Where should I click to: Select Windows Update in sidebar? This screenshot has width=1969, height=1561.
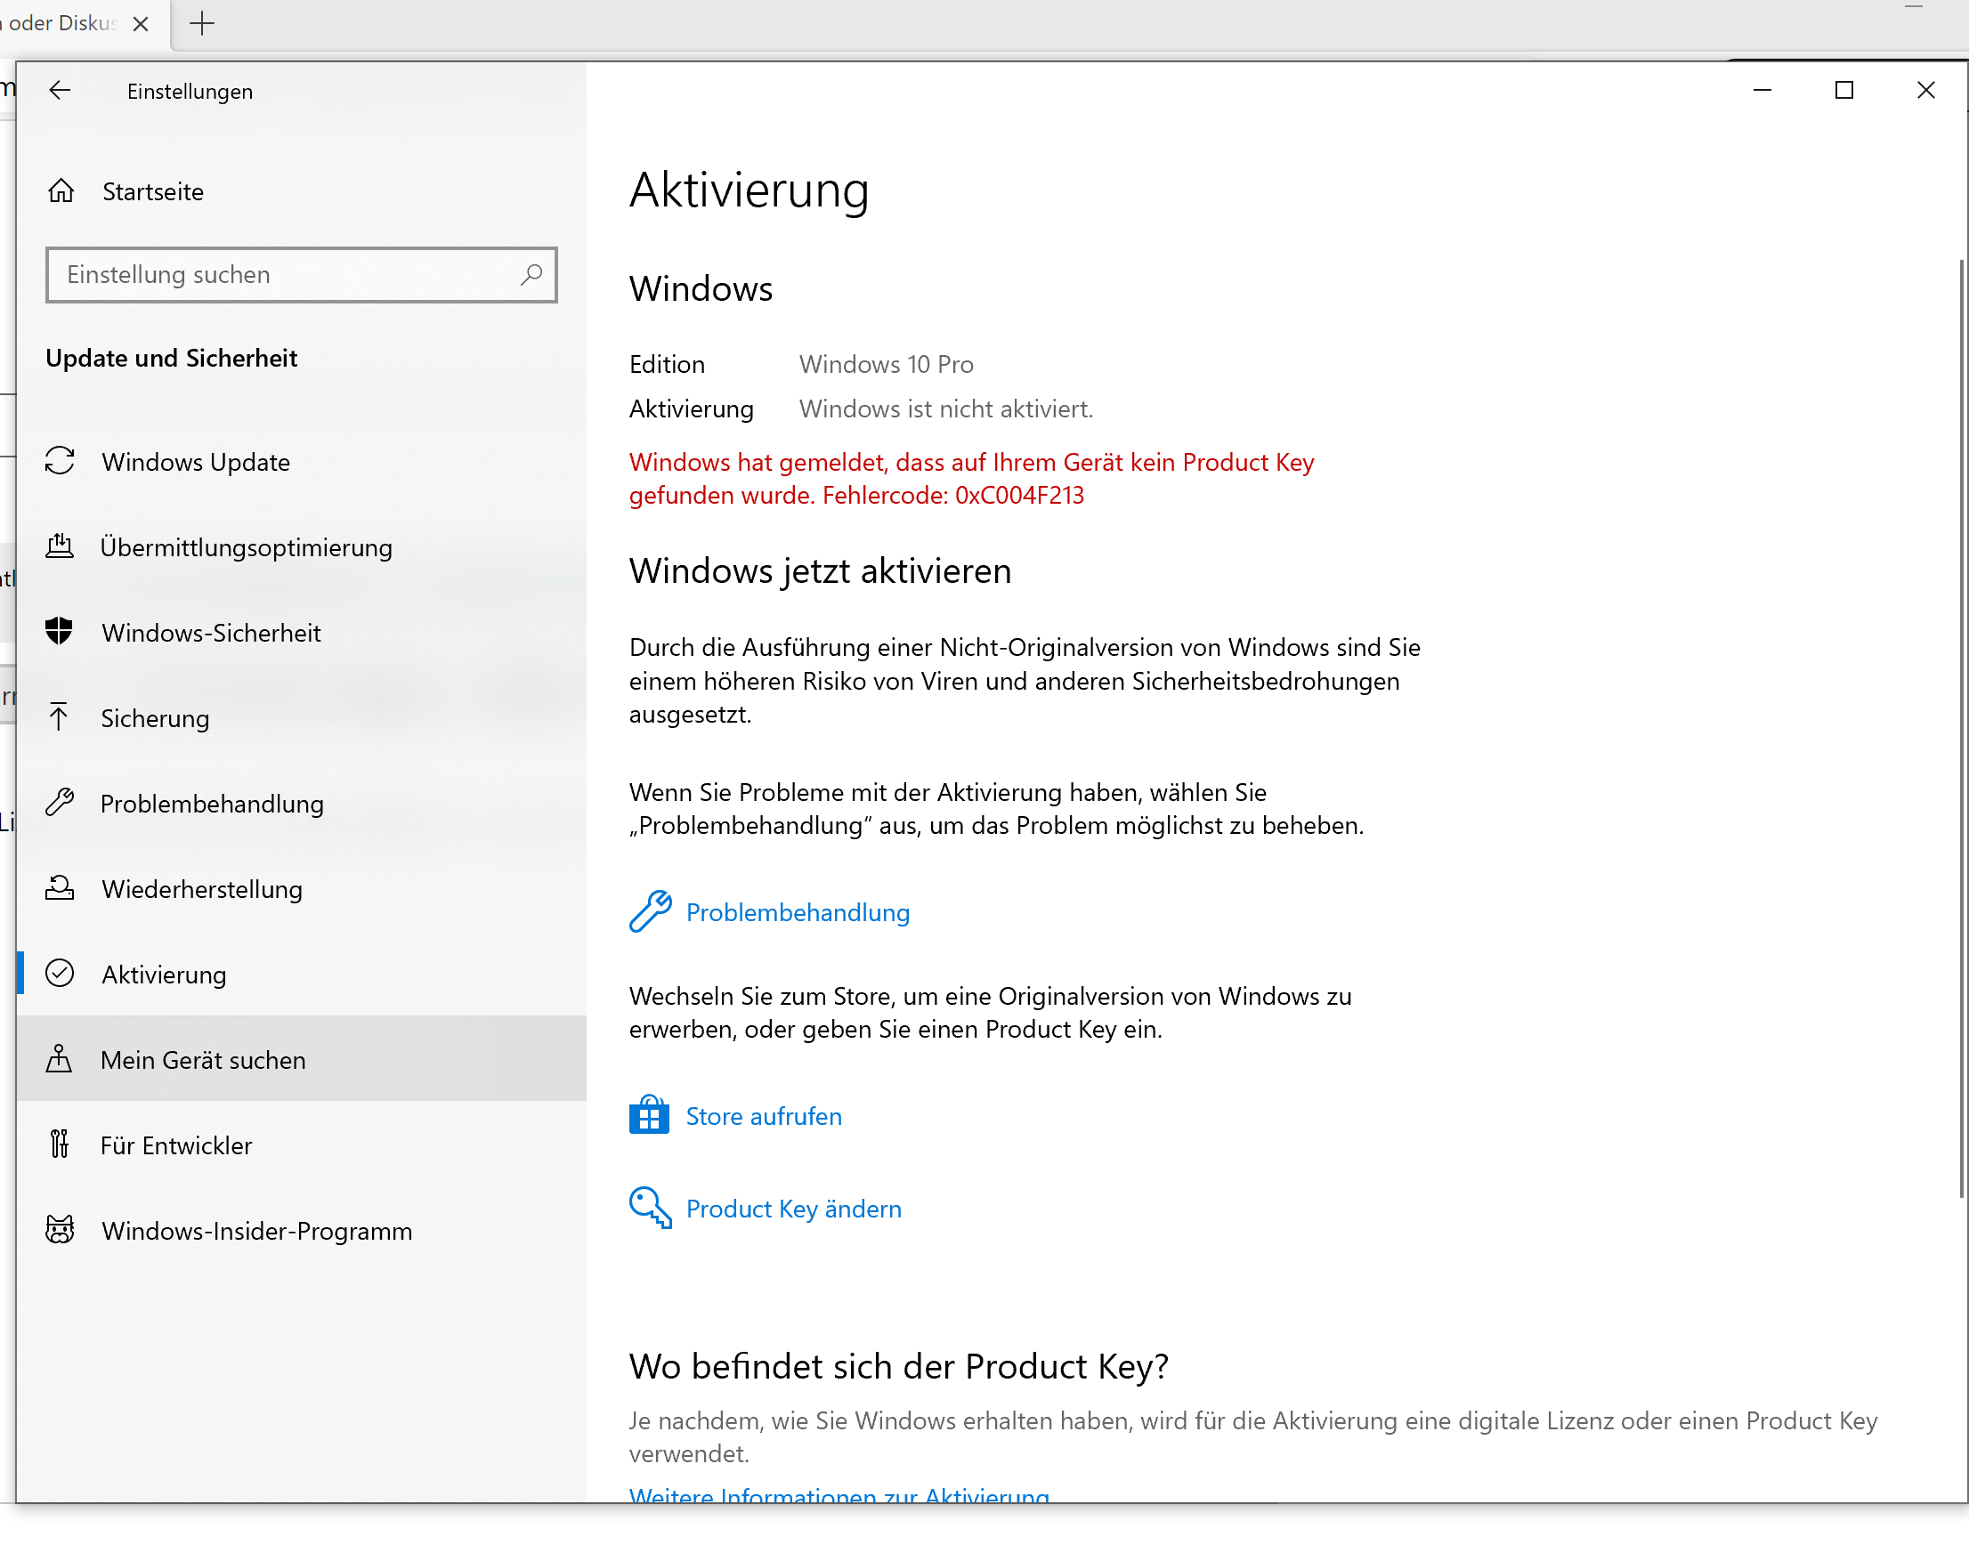pyautogui.click(x=302, y=462)
